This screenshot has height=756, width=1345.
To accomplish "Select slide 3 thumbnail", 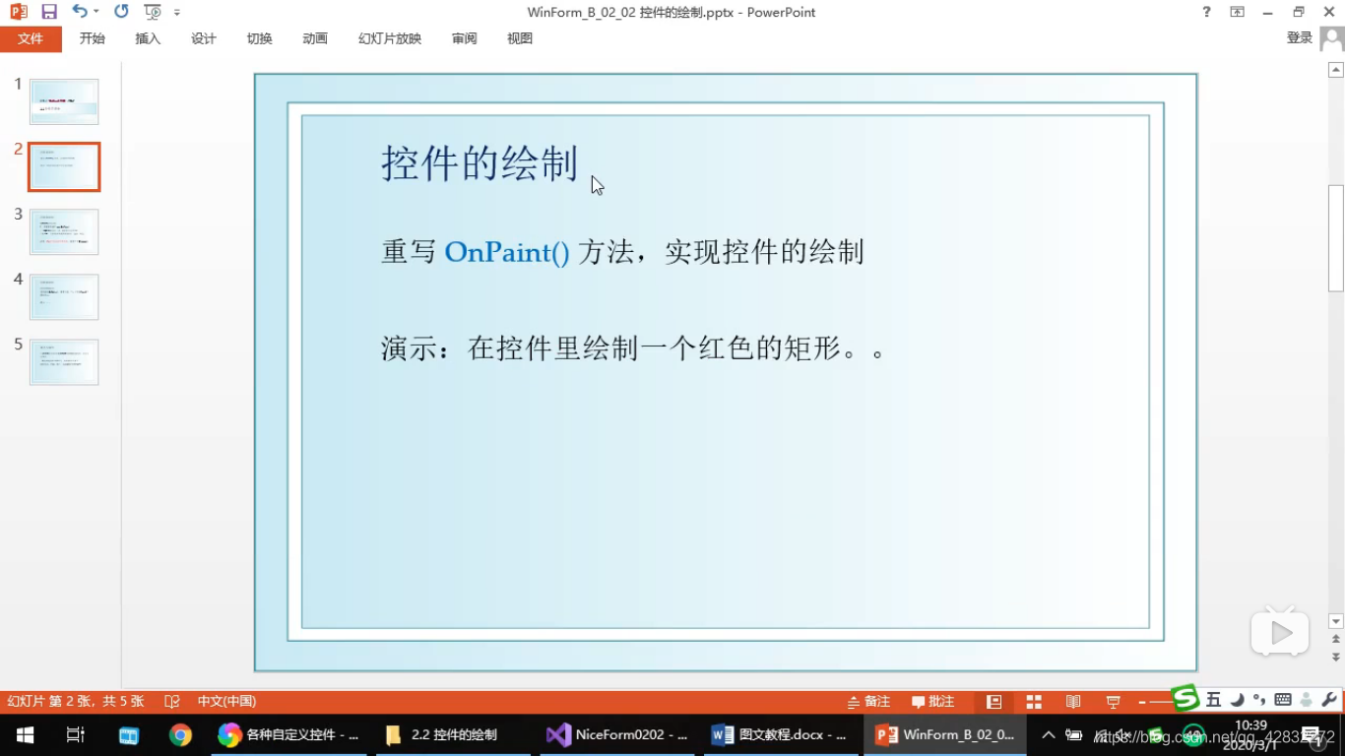I will point(64,231).
